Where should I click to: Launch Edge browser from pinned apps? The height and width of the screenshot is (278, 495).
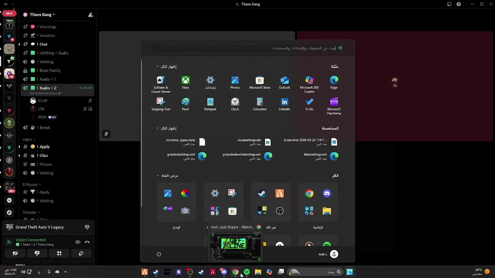[334, 83]
